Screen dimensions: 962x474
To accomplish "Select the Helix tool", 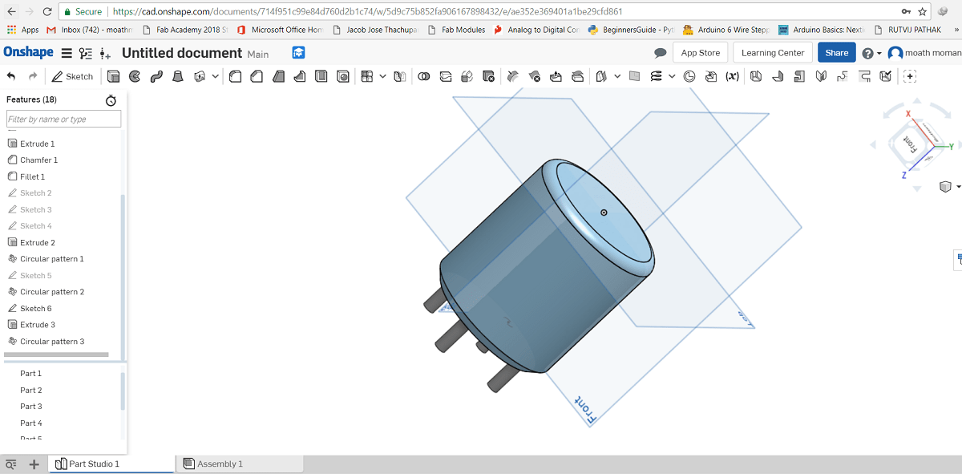I will click(656, 76).
